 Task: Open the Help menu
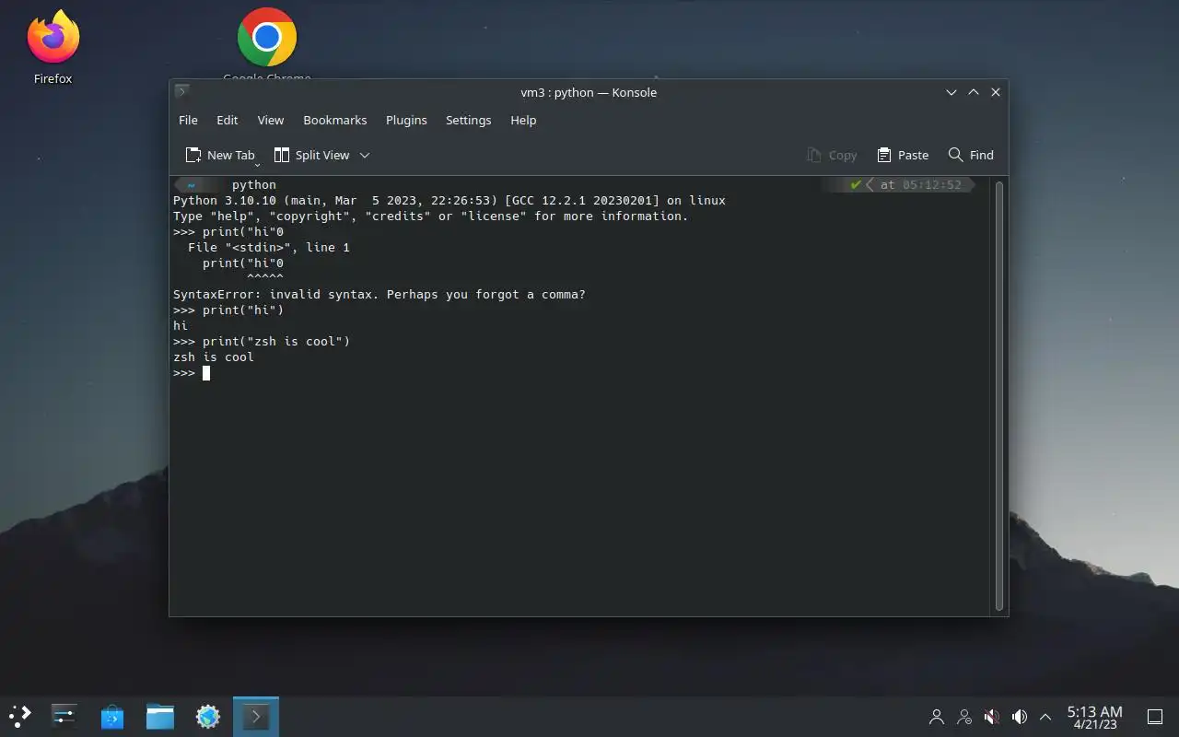[x=523, y=120]
